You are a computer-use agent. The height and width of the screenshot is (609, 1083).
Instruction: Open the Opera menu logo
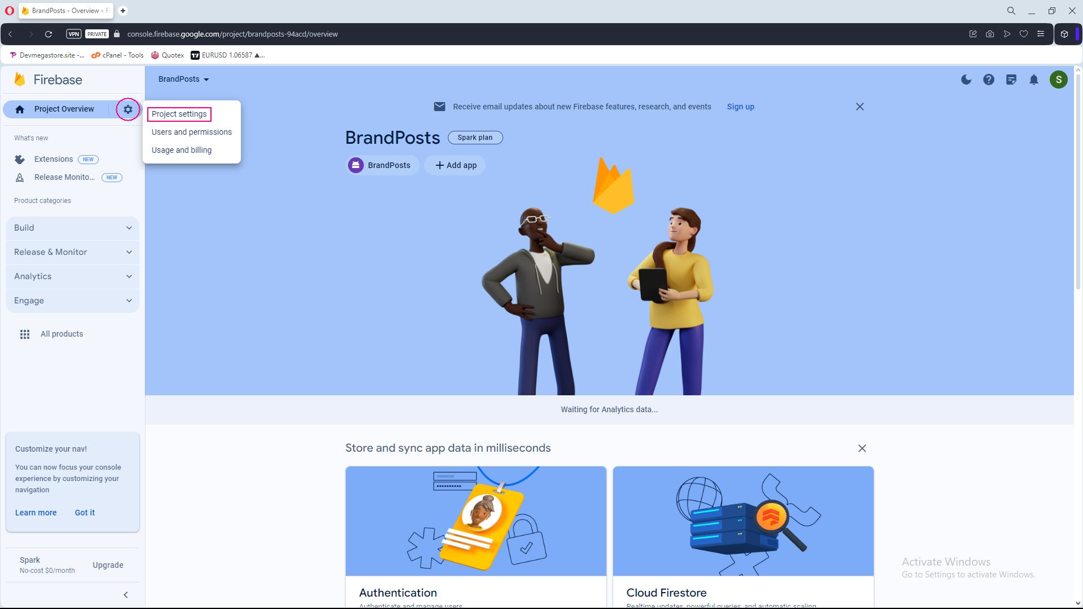pyautogui.click(x=10, y=11)
